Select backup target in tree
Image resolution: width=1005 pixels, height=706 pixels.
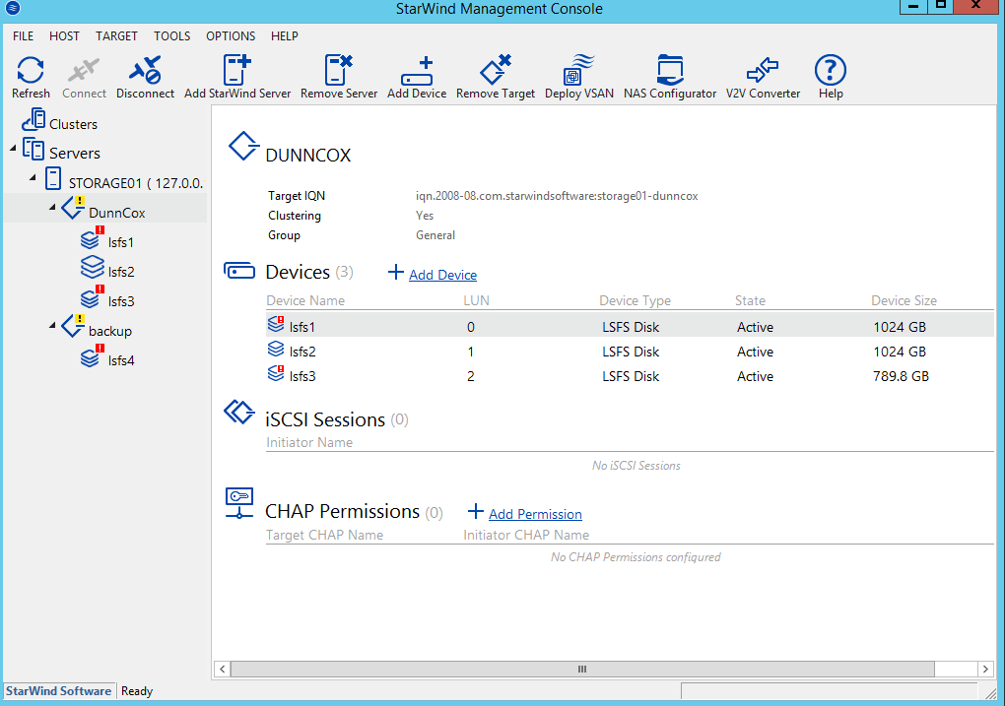110,331
